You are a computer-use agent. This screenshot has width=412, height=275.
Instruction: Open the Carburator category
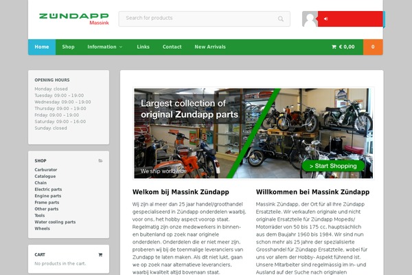(x=46, y=170)
